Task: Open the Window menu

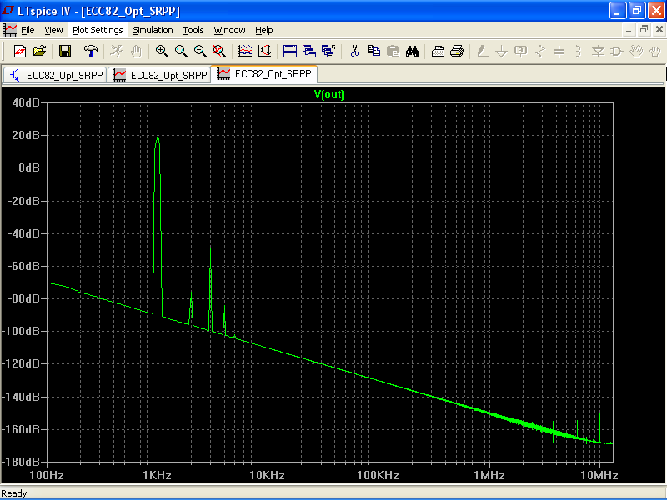Action: point(229,30)
